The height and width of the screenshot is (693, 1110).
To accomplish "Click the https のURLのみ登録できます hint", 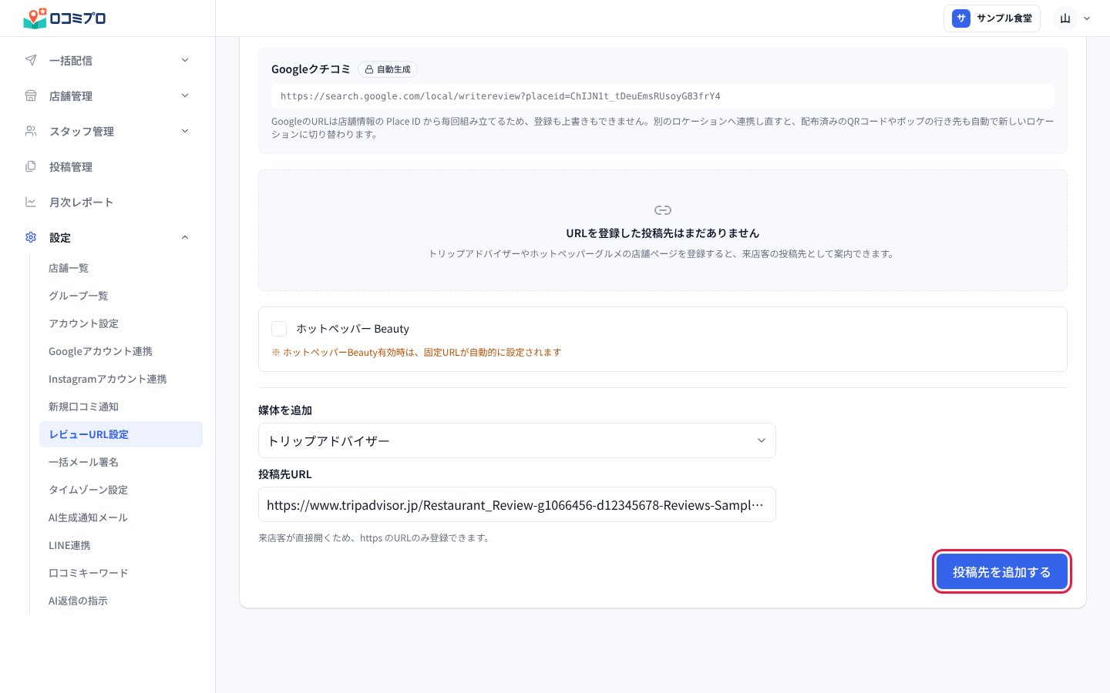I will click(x=375, y=538).
